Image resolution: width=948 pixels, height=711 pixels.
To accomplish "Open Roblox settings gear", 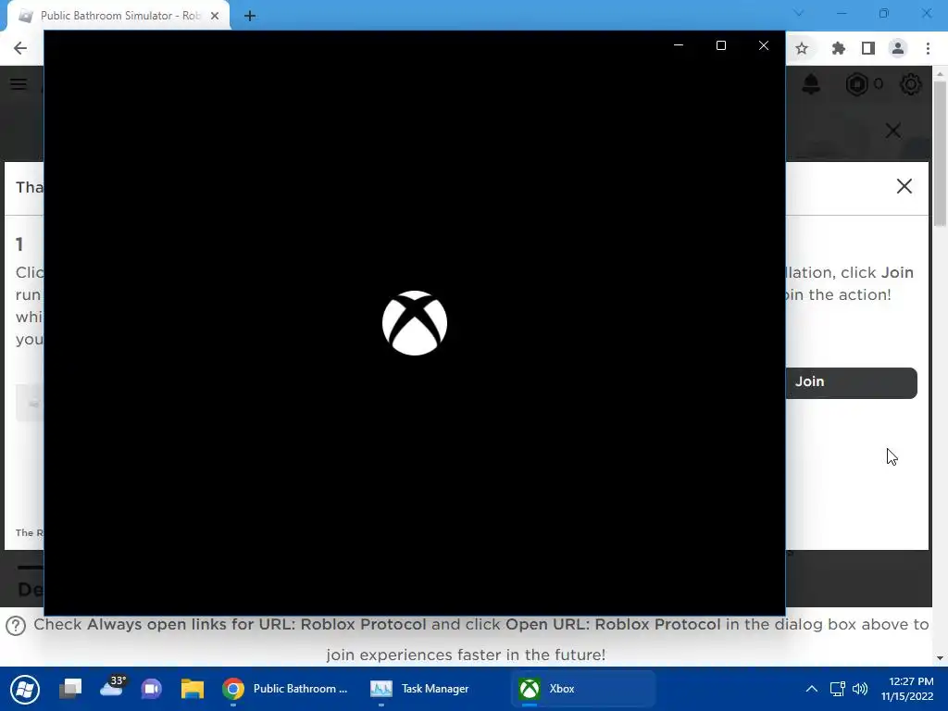I will (x=911, y=84).
